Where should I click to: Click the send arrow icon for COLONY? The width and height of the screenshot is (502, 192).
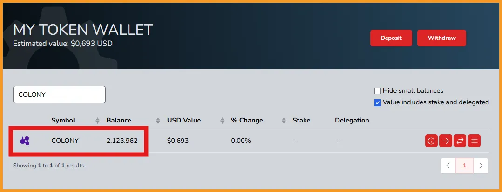click(x=445, y=141)
